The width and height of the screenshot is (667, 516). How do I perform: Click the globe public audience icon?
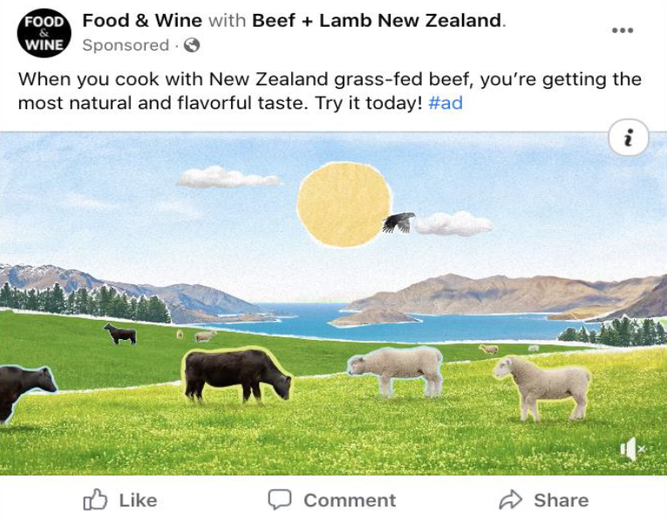pyautogui.click(x=192, y=45)
